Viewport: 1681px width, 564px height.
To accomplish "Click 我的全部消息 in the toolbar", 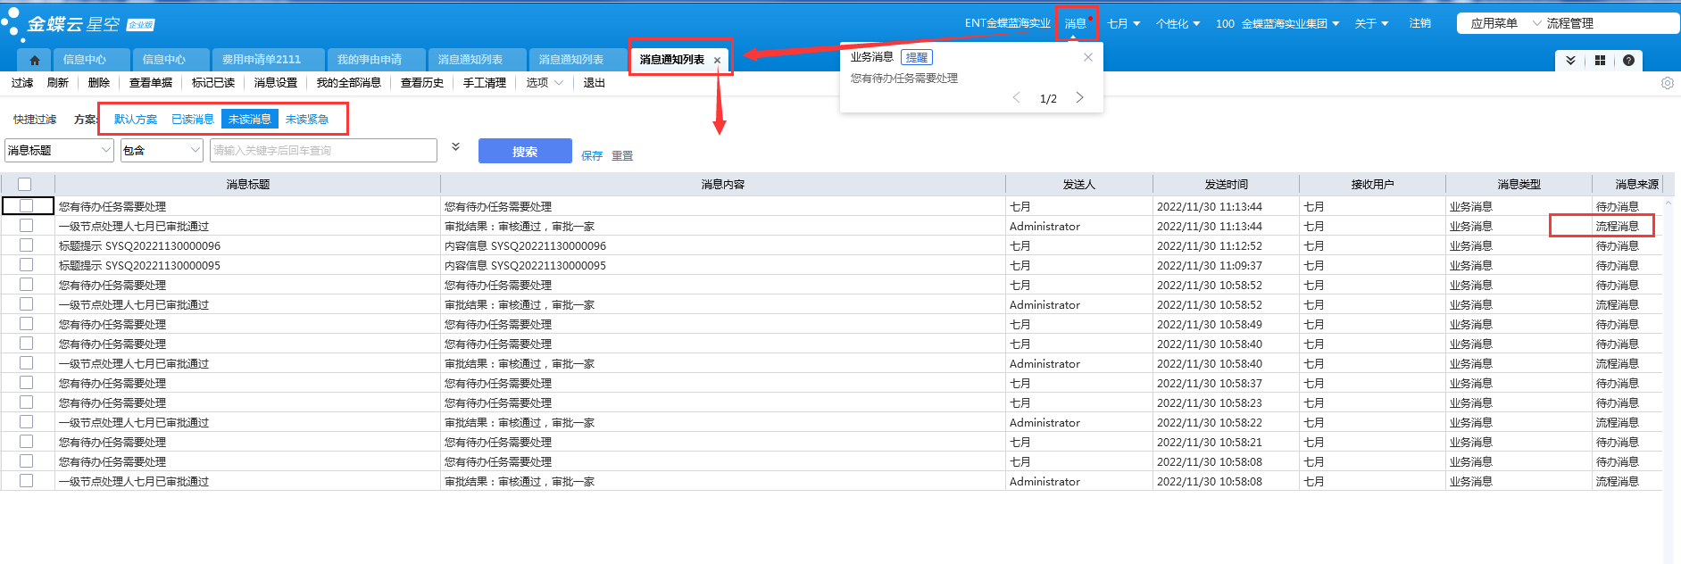I will (349, 83).
